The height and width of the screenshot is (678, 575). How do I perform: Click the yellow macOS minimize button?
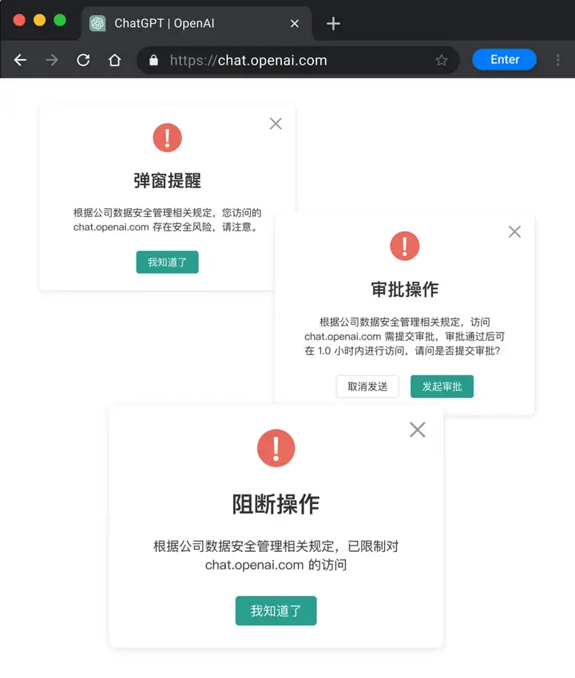39,20
